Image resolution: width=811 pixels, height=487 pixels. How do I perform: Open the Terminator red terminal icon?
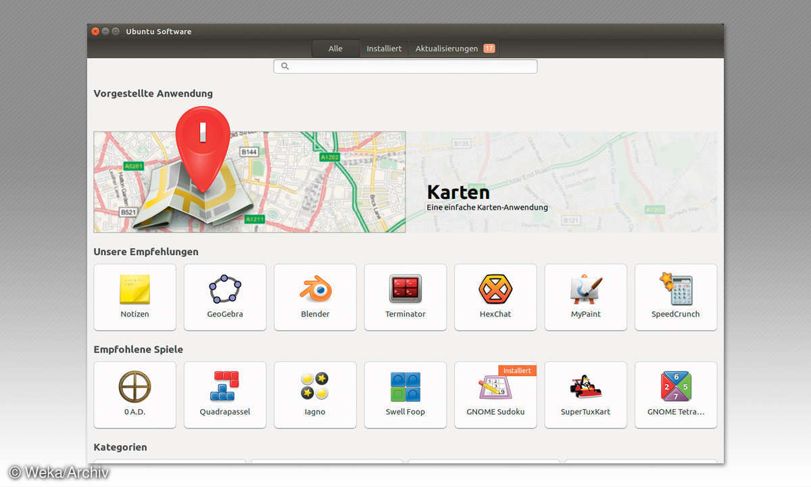pyautogui.click(x=405, y=289)
